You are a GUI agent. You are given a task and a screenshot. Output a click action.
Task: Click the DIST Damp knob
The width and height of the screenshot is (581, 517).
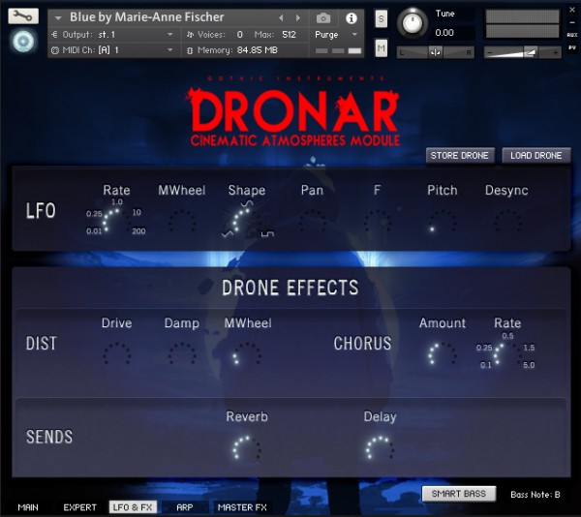(x=182, y=355)
